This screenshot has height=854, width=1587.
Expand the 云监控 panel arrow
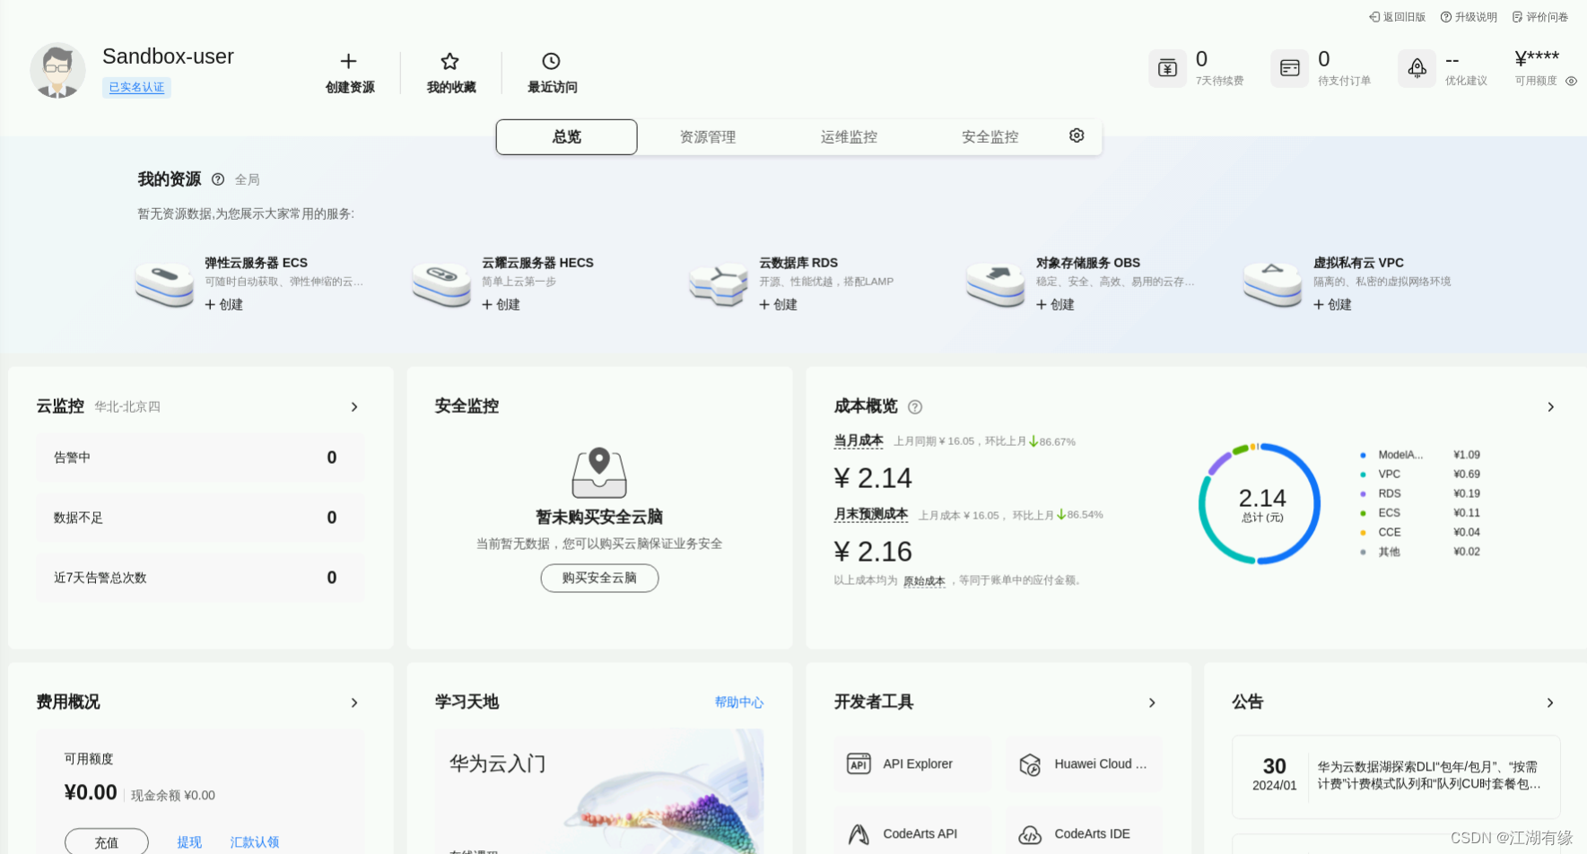point(354,407)
